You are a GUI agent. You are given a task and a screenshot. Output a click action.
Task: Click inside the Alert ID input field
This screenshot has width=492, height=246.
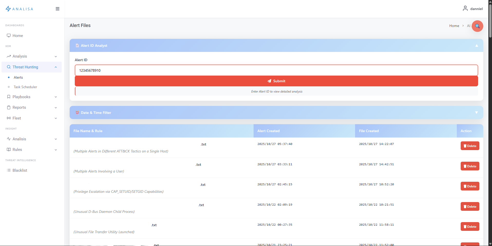click(x=276, y=70)
